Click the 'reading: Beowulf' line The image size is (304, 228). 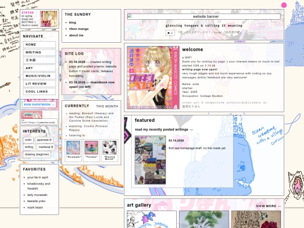[x=91, y=117]
